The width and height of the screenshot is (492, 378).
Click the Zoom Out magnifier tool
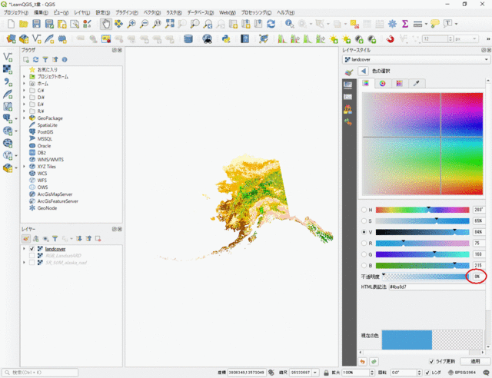pyautogui.click(x=144, y=24)
